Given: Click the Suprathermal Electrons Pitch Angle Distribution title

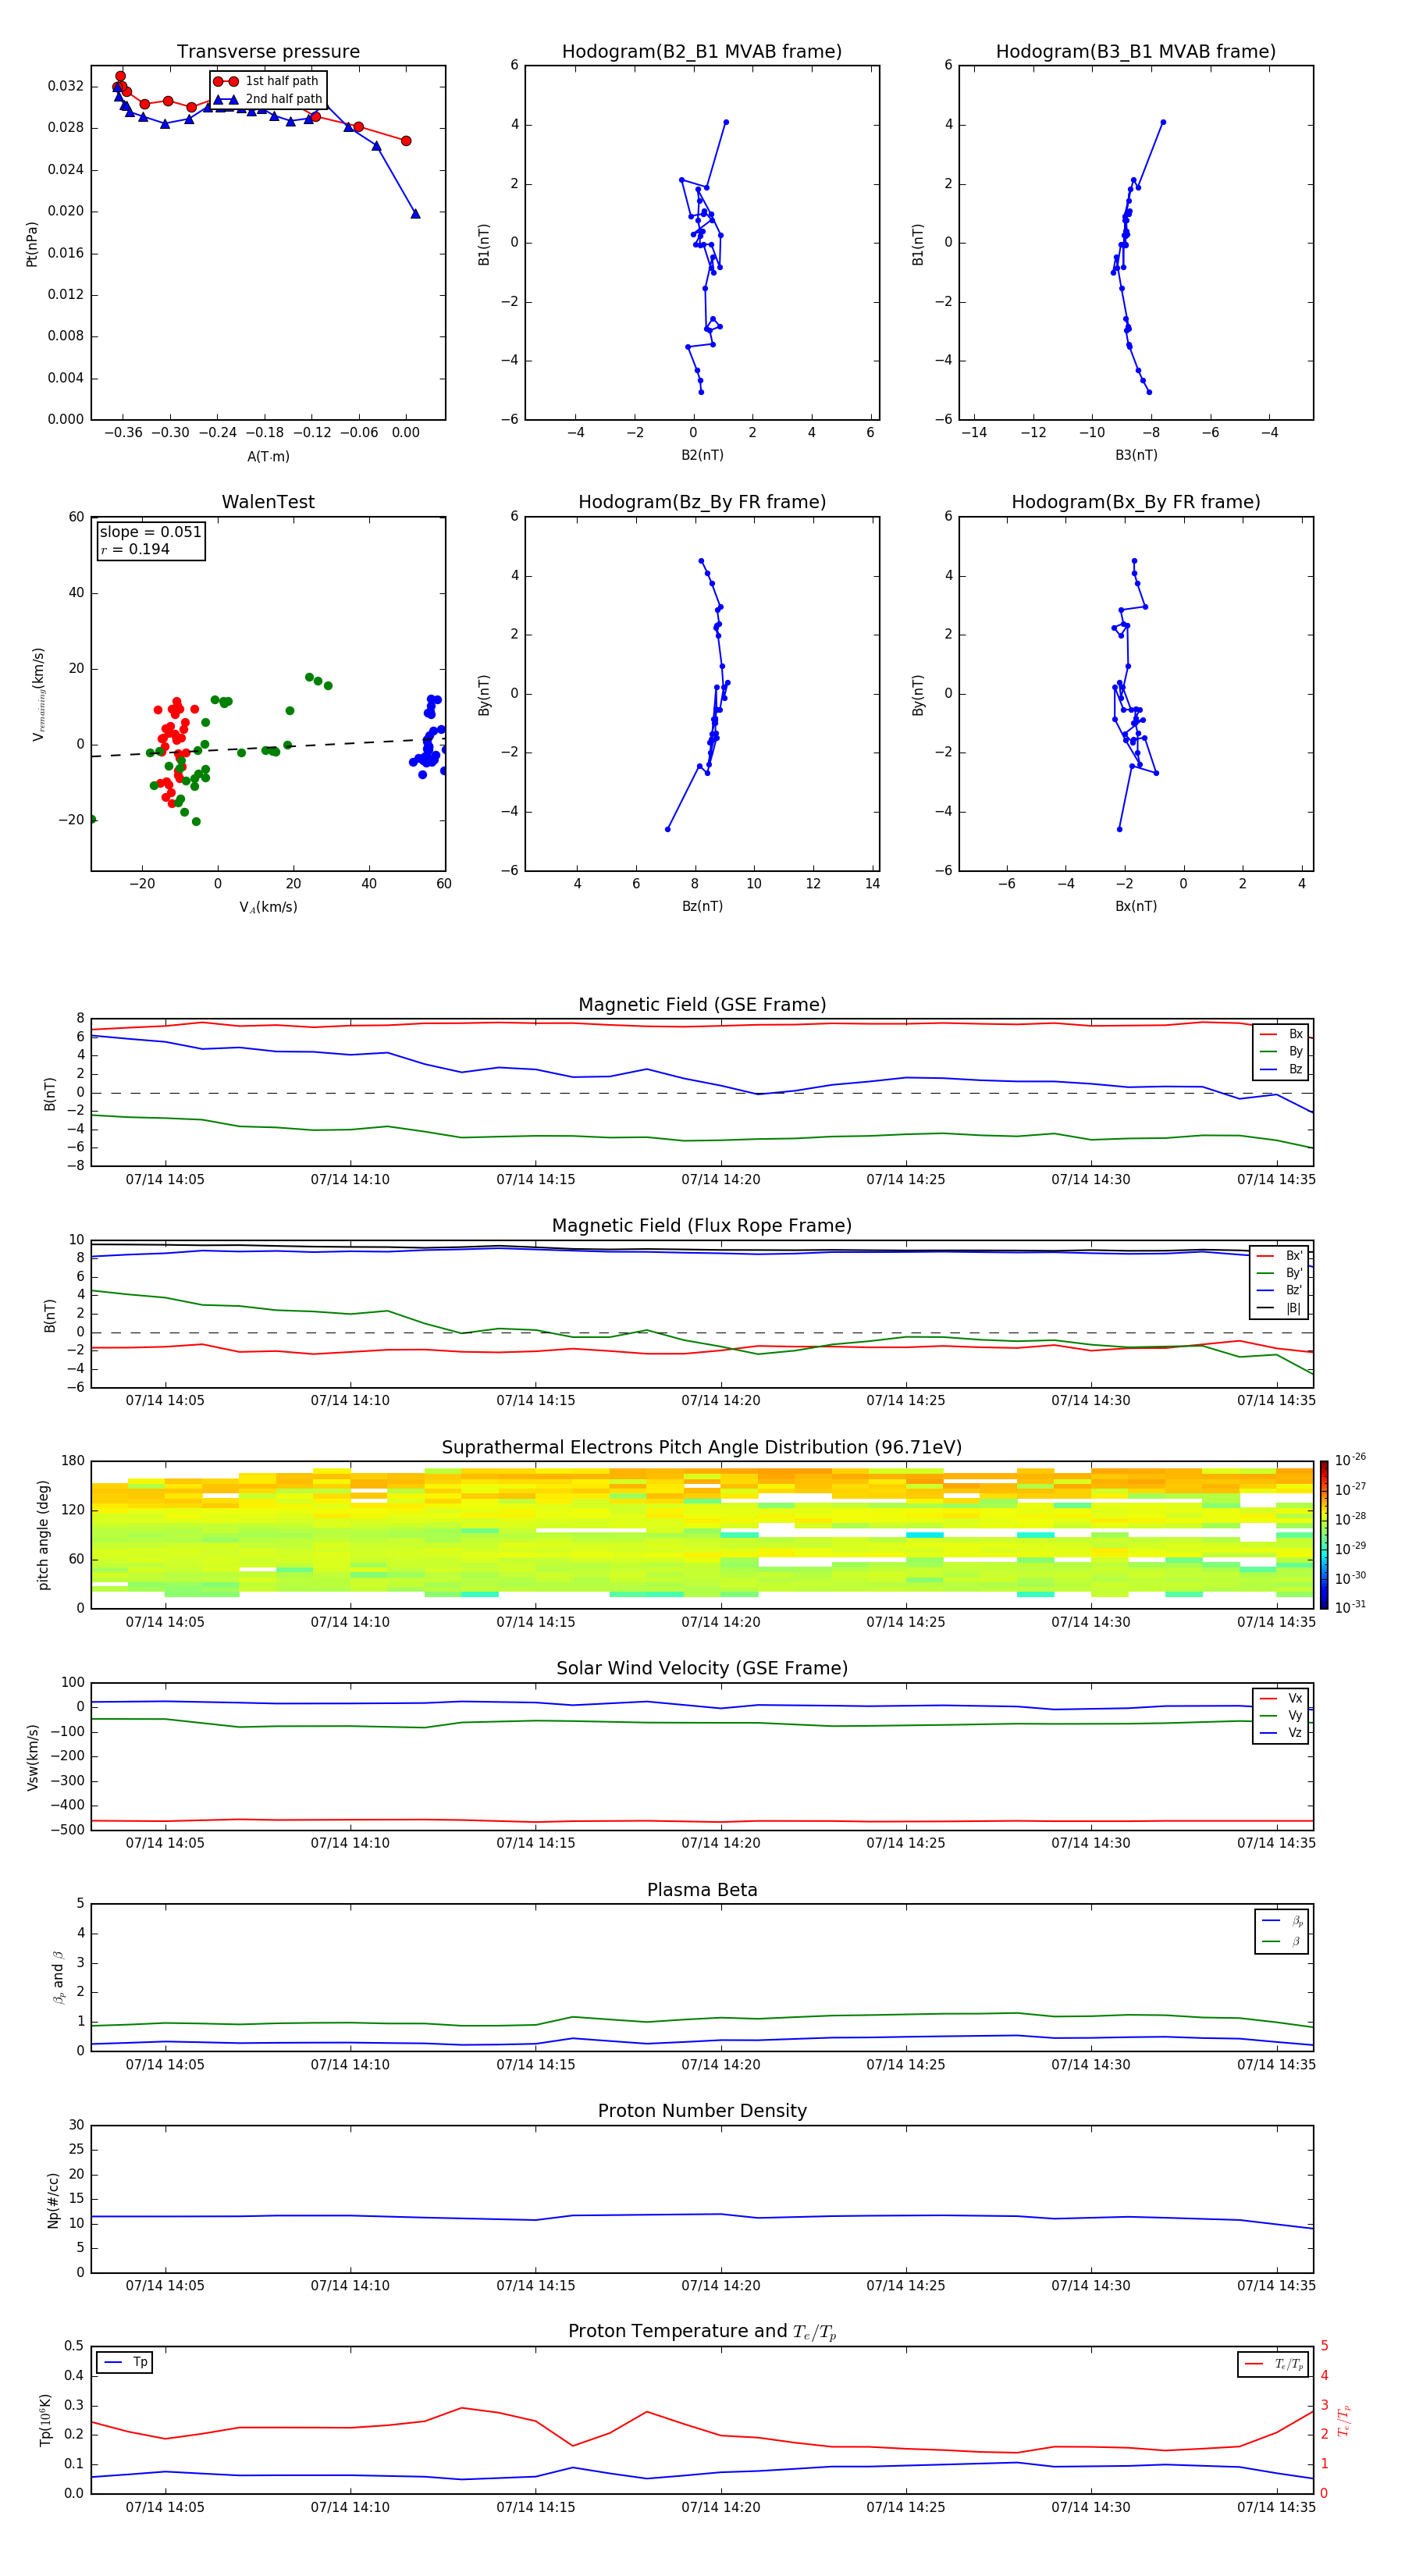Looking at the screenshot, I should click(702, 1448).
